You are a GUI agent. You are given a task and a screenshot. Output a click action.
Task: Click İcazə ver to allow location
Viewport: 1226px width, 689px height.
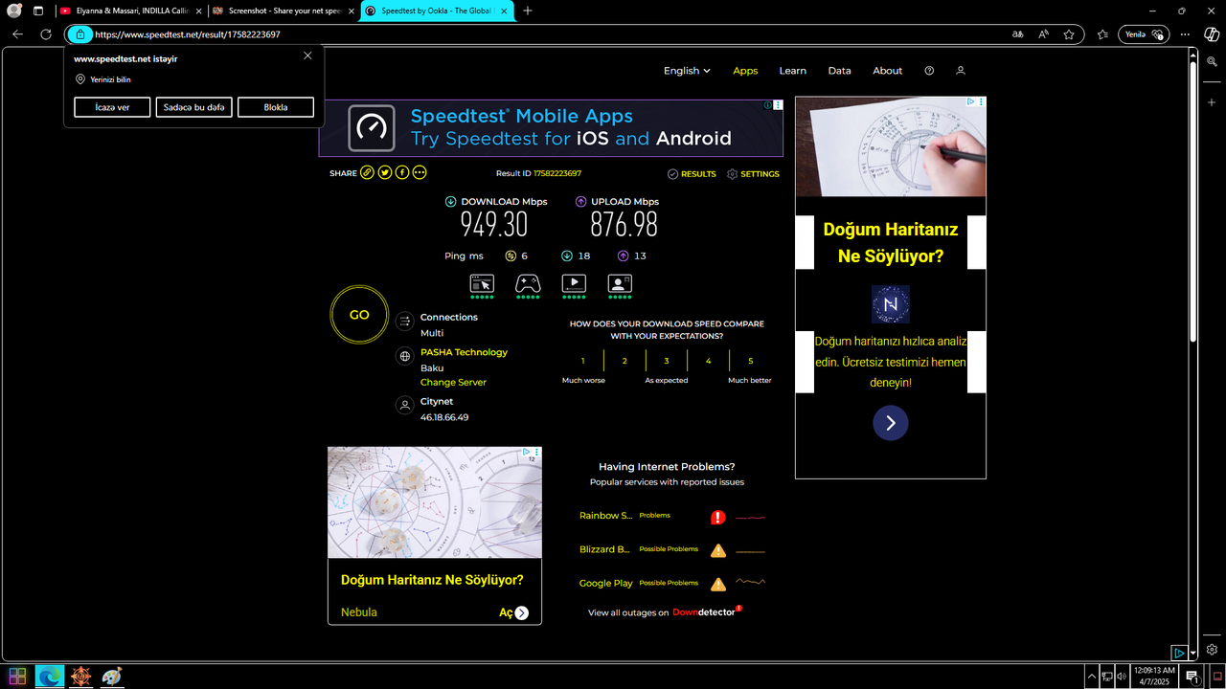tap(112, 107)
